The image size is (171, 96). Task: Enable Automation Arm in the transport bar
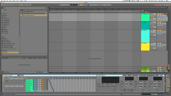tap(81, 5)
